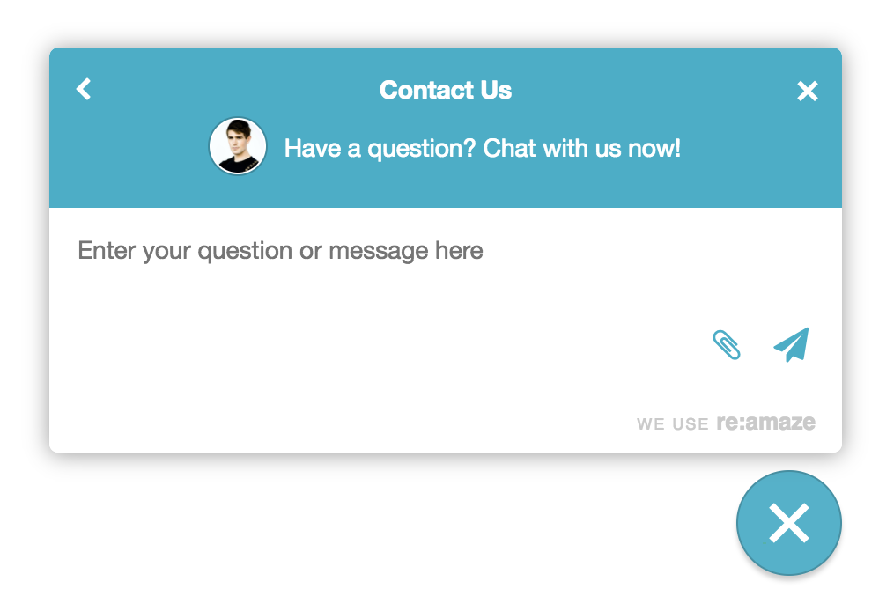
Task: Click the 'WE USE' label beside re:amaze
Action: [x=672, y=424]
